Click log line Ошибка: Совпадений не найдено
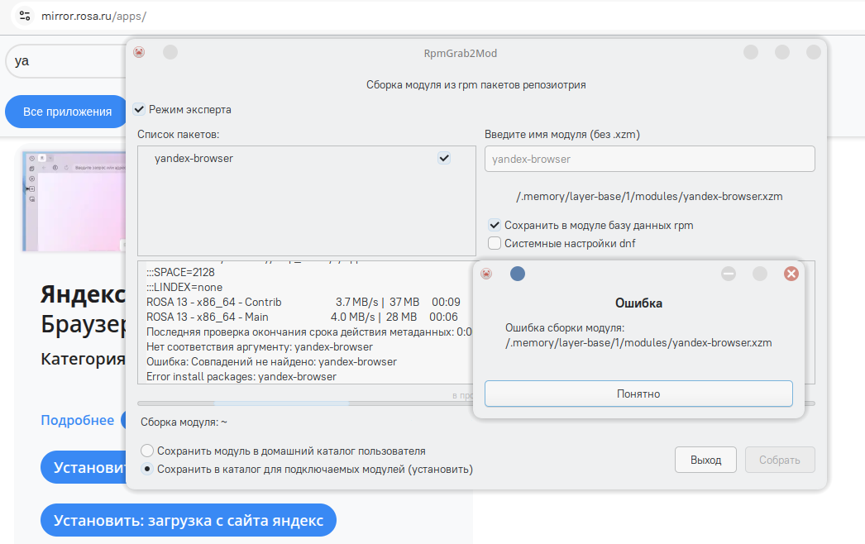 [x=271, y=362]
